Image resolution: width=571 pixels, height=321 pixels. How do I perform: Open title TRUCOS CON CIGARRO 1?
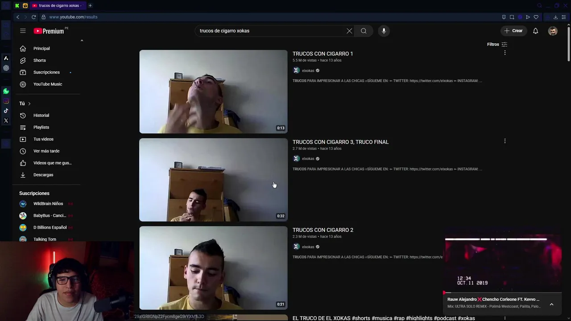coord(323,53)
